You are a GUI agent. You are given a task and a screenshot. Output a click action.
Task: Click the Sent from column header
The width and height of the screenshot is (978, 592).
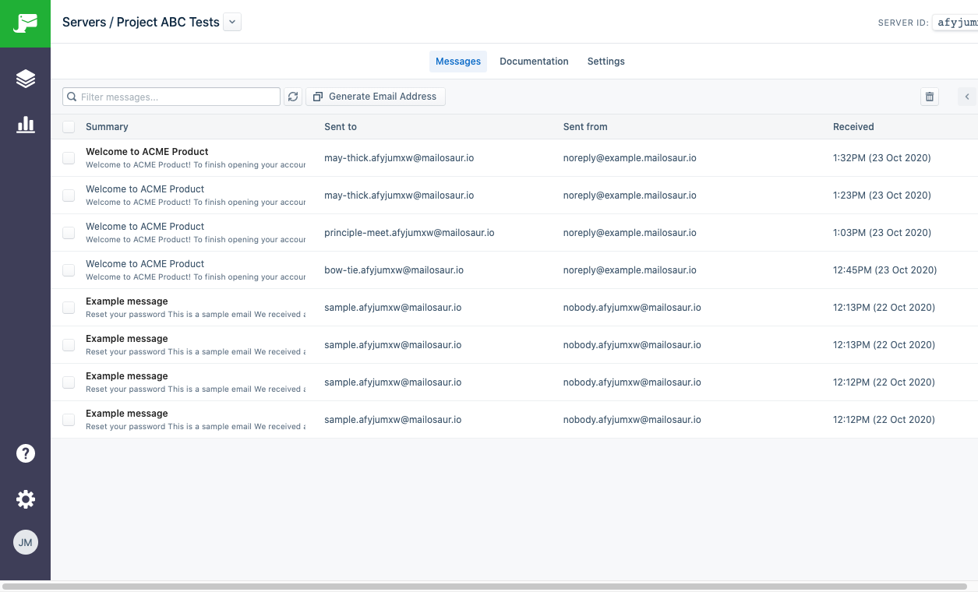(x=585, y=127)
